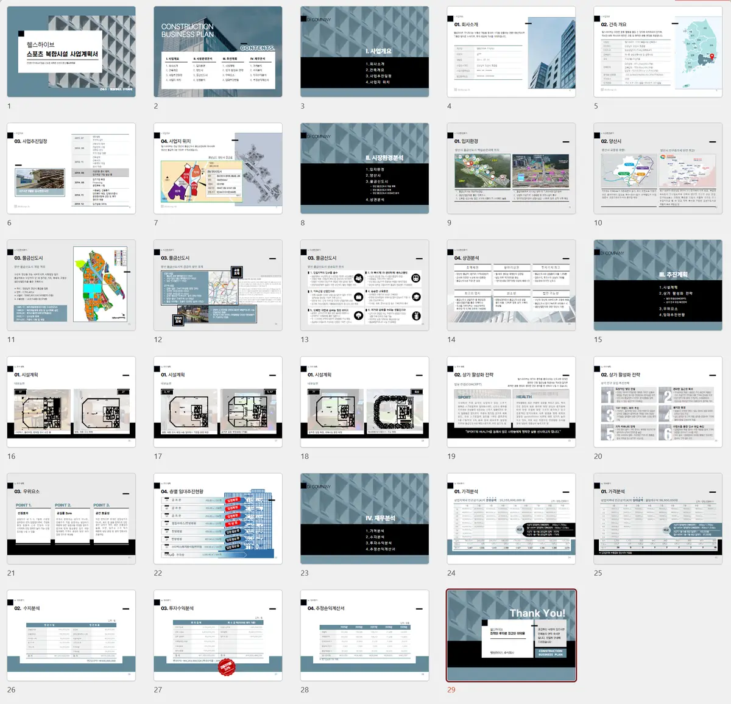Image resolution: width=731 pixels, height=704 pixels.
Task: Choose slide 6 '03. 사업추진일정' timeline
Action: (71, 169)
